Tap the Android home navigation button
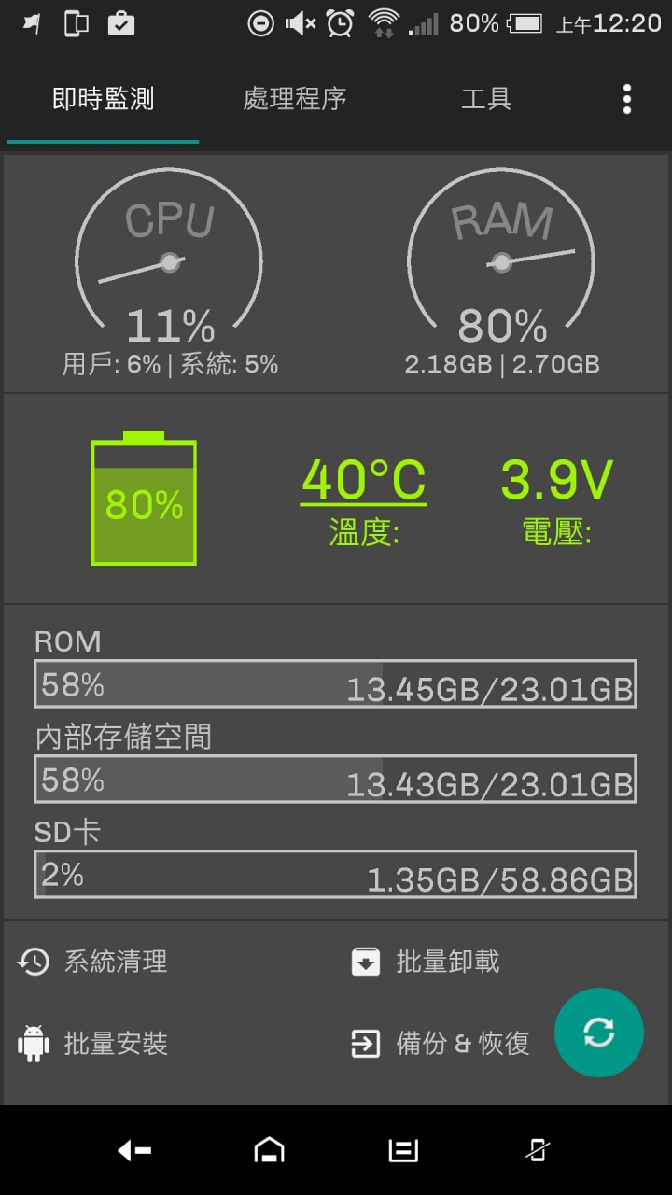The width and height of the screenshot is (672, 1195). (x=270, y=1150)
